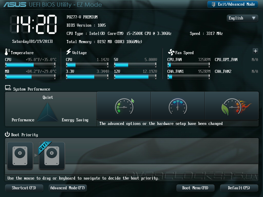Click the Fan Speed fan icon

coord(171,52)
